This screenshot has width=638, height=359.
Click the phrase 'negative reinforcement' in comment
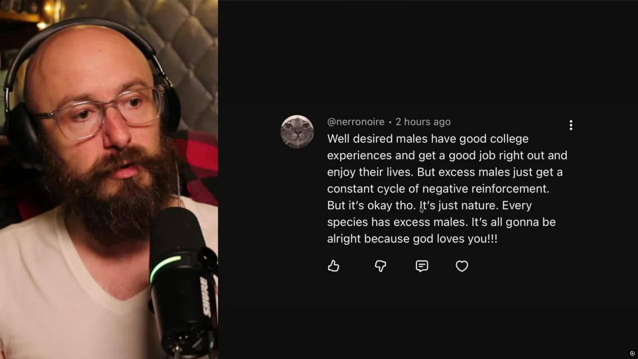pos(485,188)
